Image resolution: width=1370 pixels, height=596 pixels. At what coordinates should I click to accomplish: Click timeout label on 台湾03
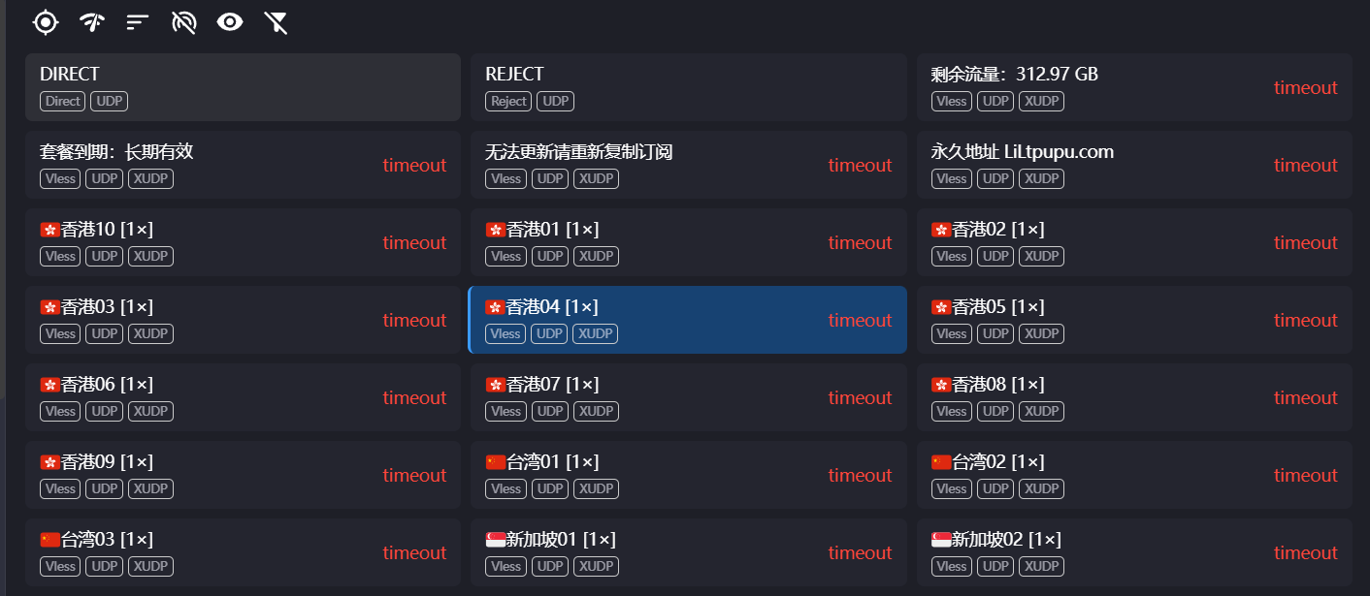click(414, 552)
